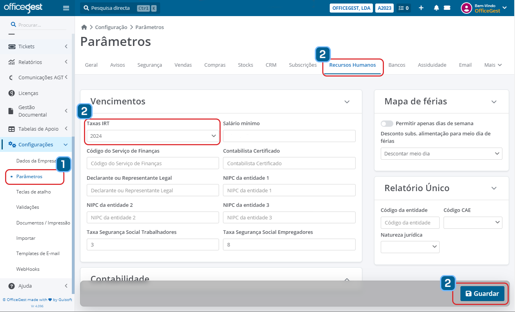Image resolution: width=515 pixels, height=312 pixels.
Task: Click the ticket icon next to top bell
Action: point(447,8)
